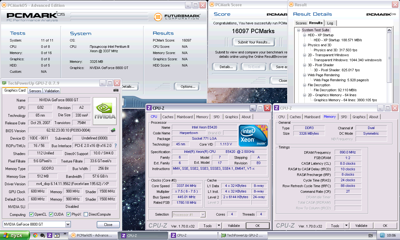Image resolution: width=400 pixels, height=240 pixels.
Task: Collapse the 2D - Transparent Windows node
Action: click(305, 55)
